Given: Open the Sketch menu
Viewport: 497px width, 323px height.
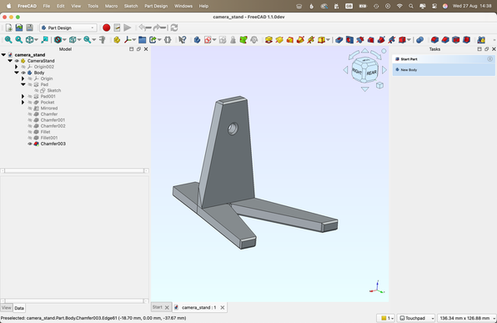Looking at the screenshot, I should (131, 6).
